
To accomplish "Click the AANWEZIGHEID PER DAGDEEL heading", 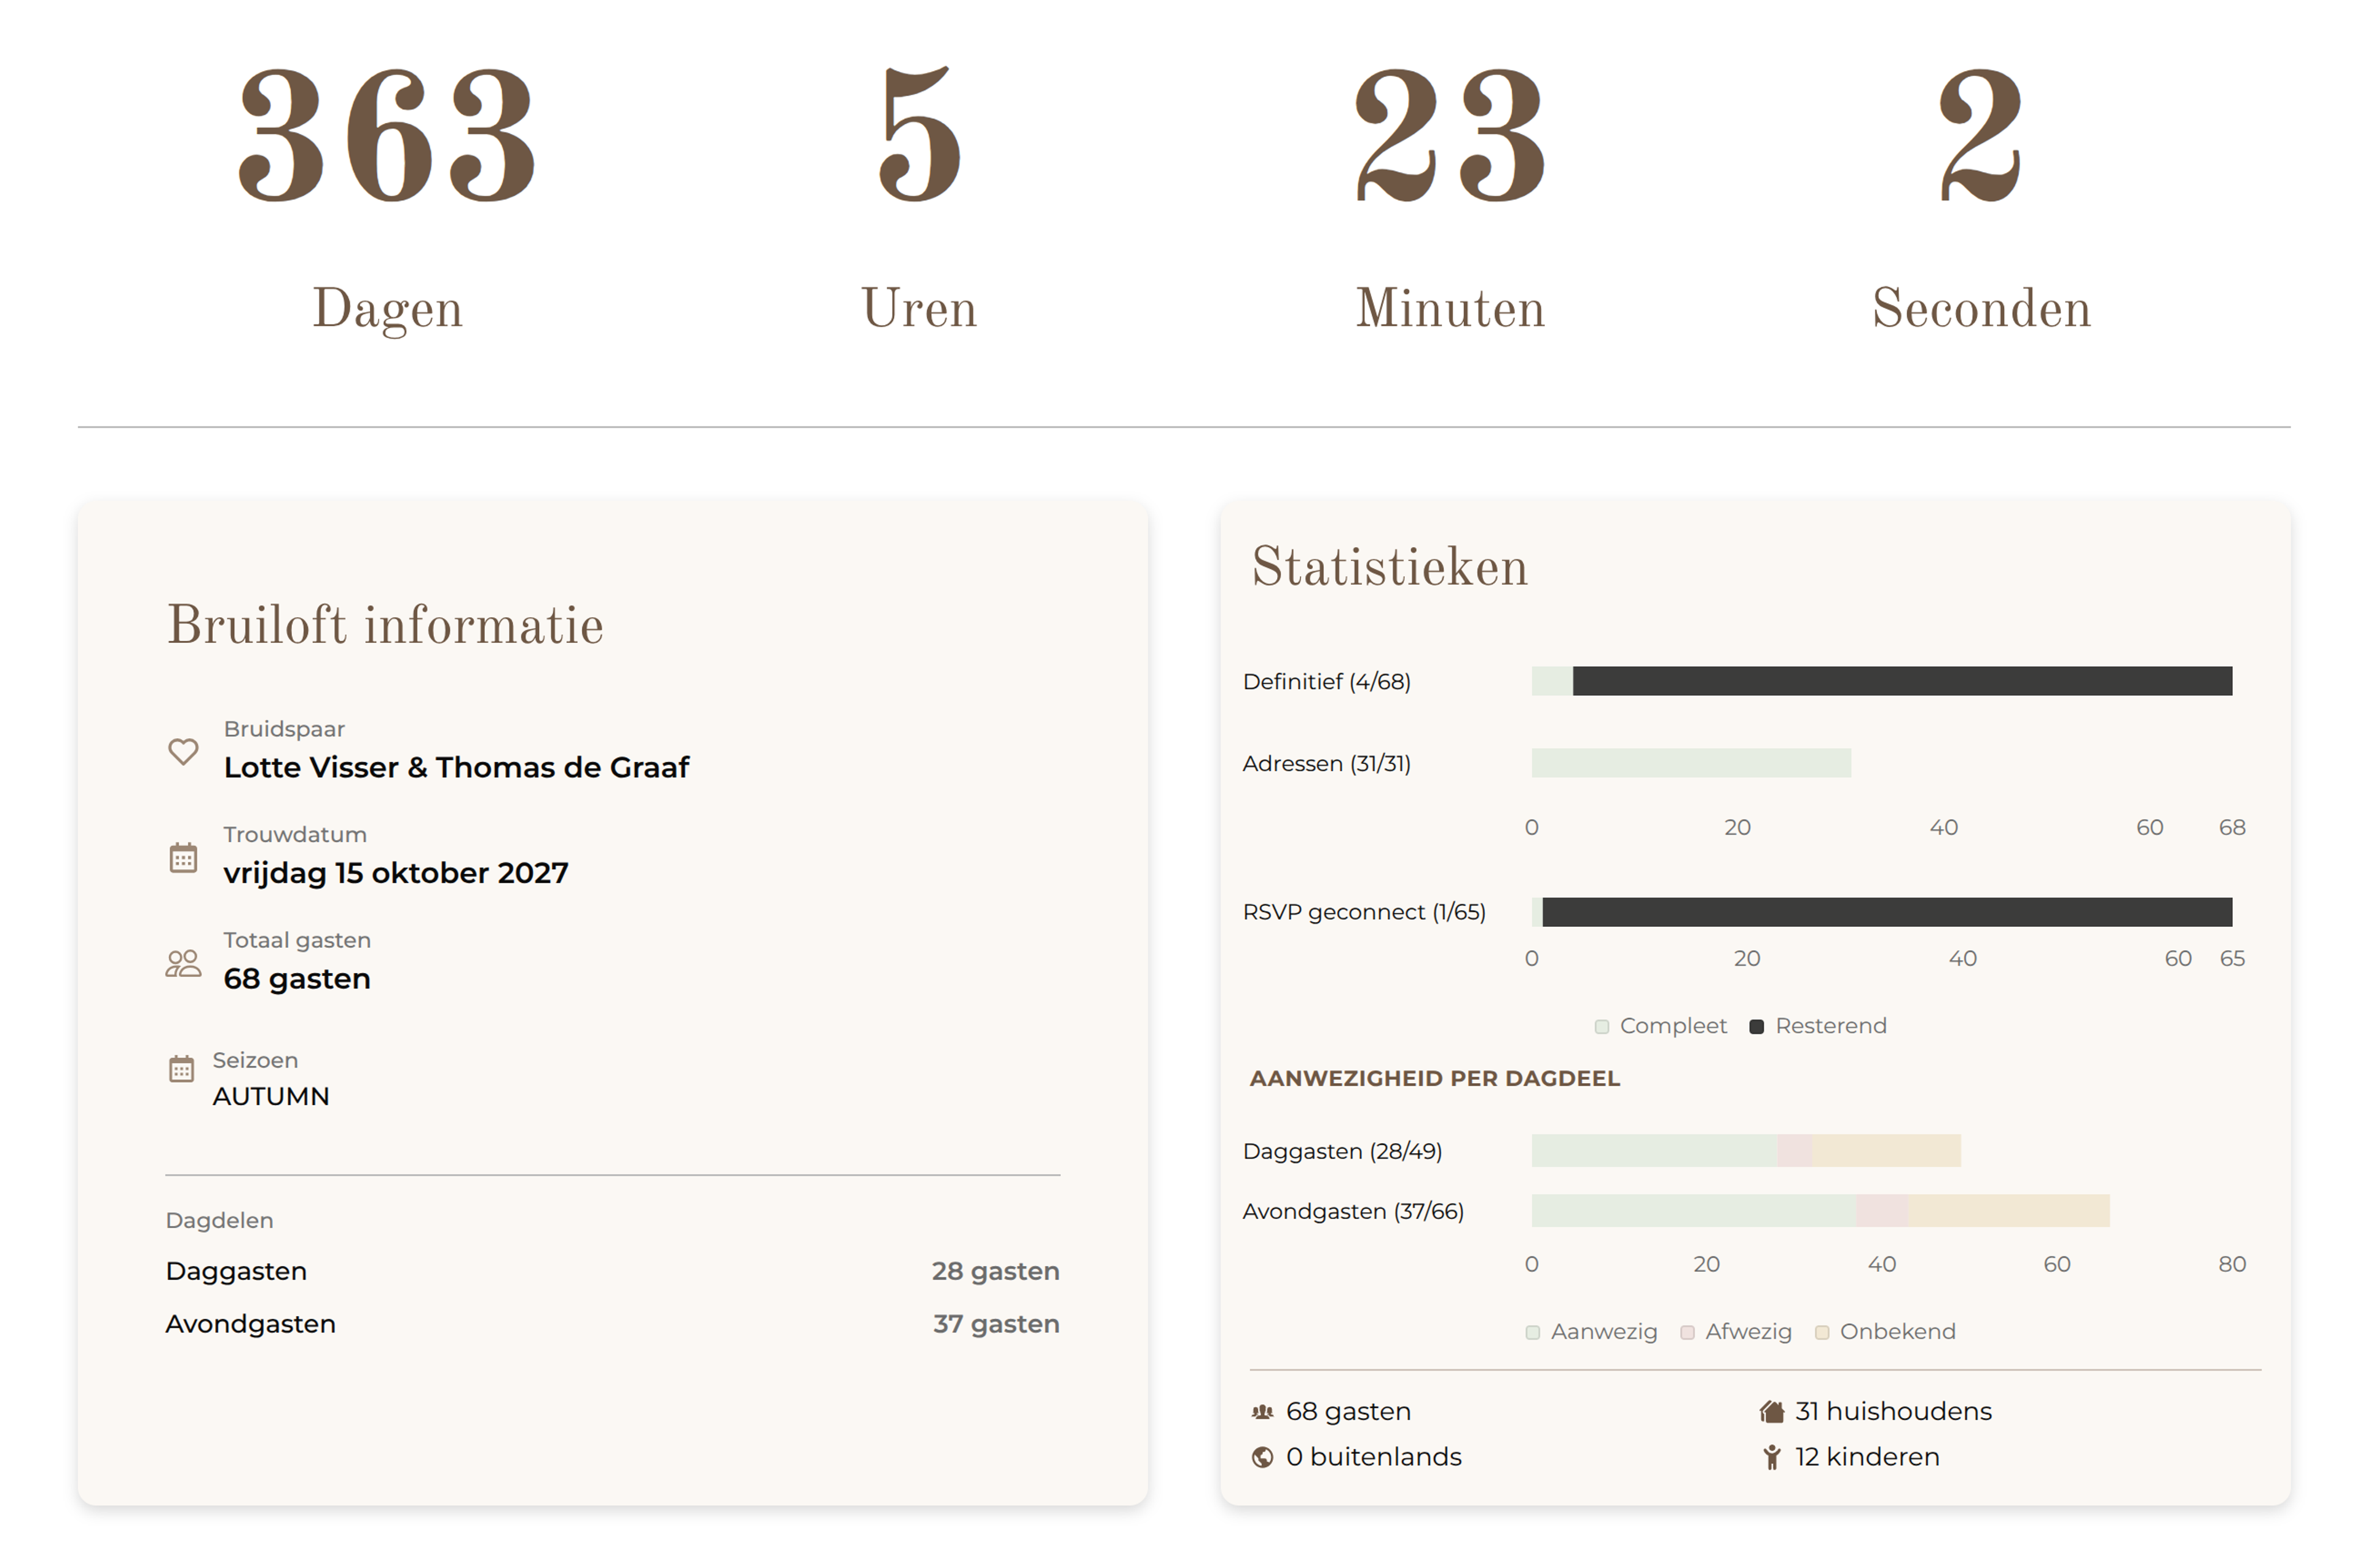I will [x=1434, y=1078].
